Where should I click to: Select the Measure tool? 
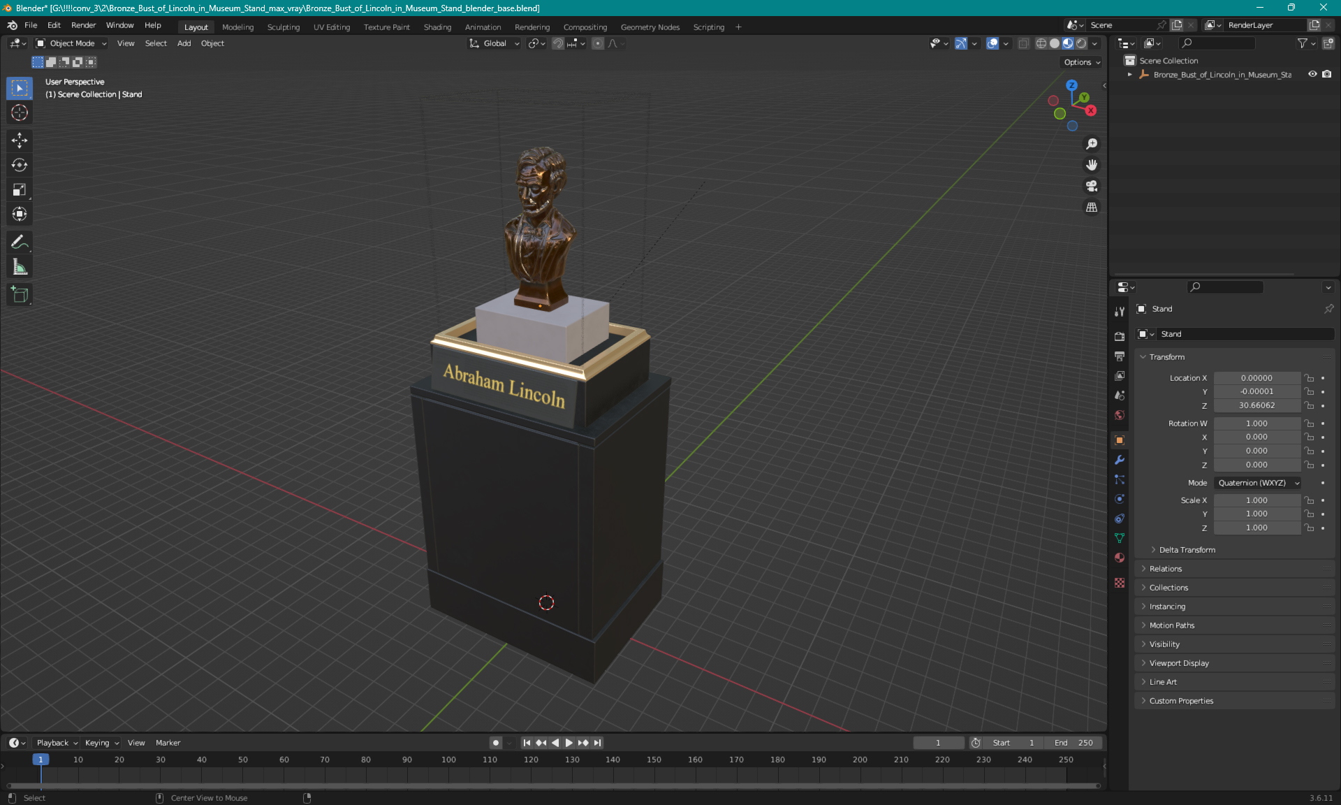(x=20, y=267)
